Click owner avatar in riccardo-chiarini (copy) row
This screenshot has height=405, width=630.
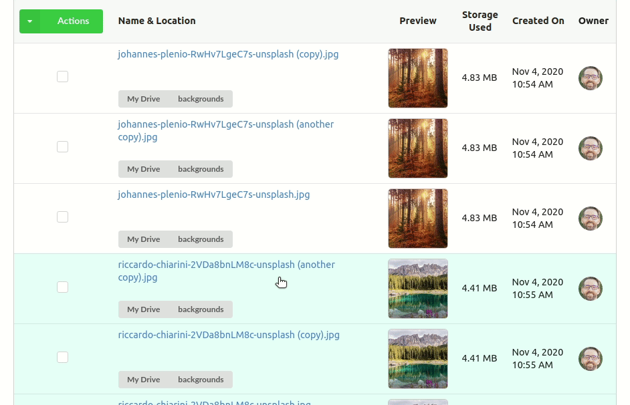click(x=591, y=359)
